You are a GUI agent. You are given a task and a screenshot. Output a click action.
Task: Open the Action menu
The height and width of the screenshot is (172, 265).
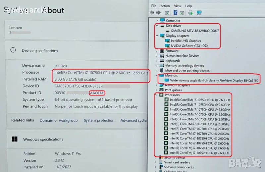[x=165, y=6]
